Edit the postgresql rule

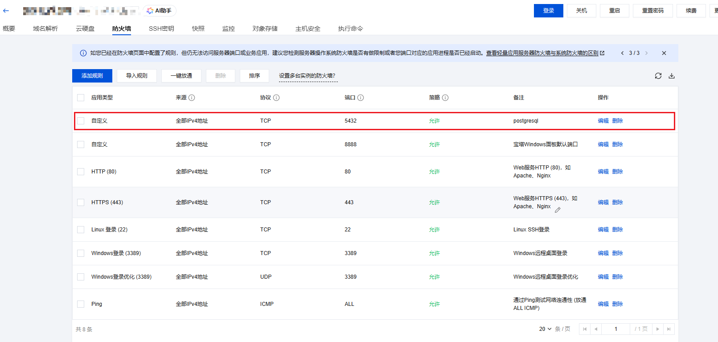(x=603, y=121)
